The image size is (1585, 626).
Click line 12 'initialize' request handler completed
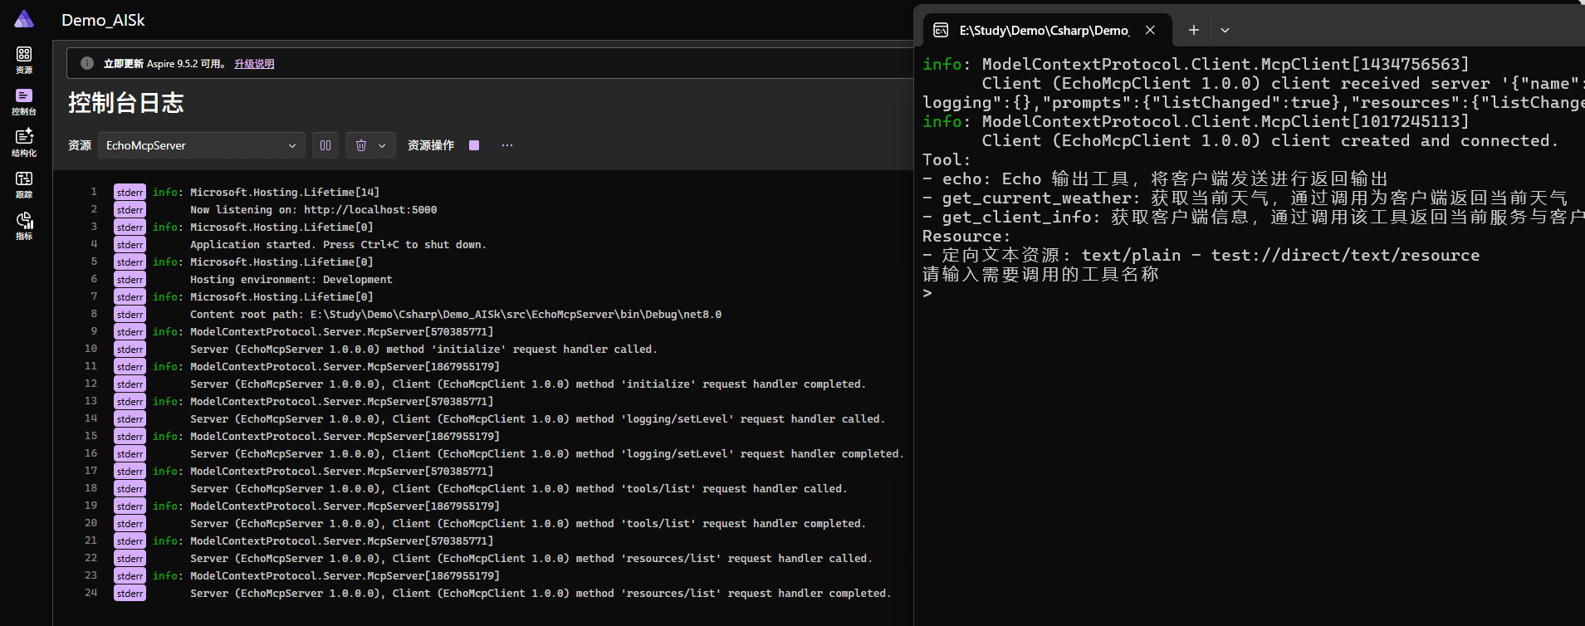click(528, 384)
